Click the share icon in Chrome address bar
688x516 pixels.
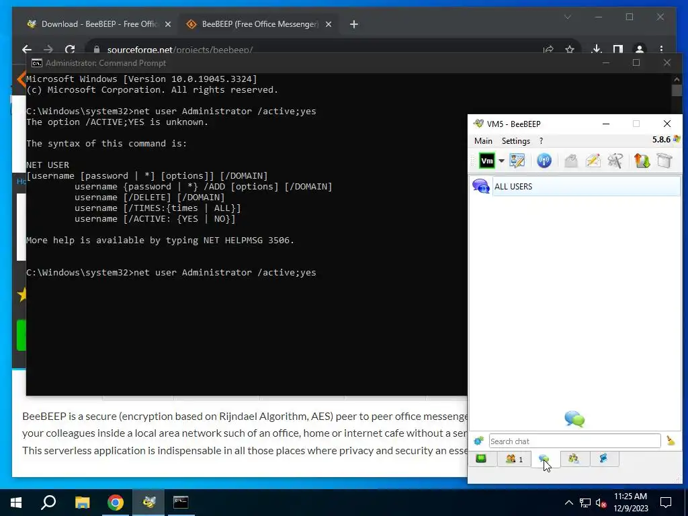coord(548,50)
